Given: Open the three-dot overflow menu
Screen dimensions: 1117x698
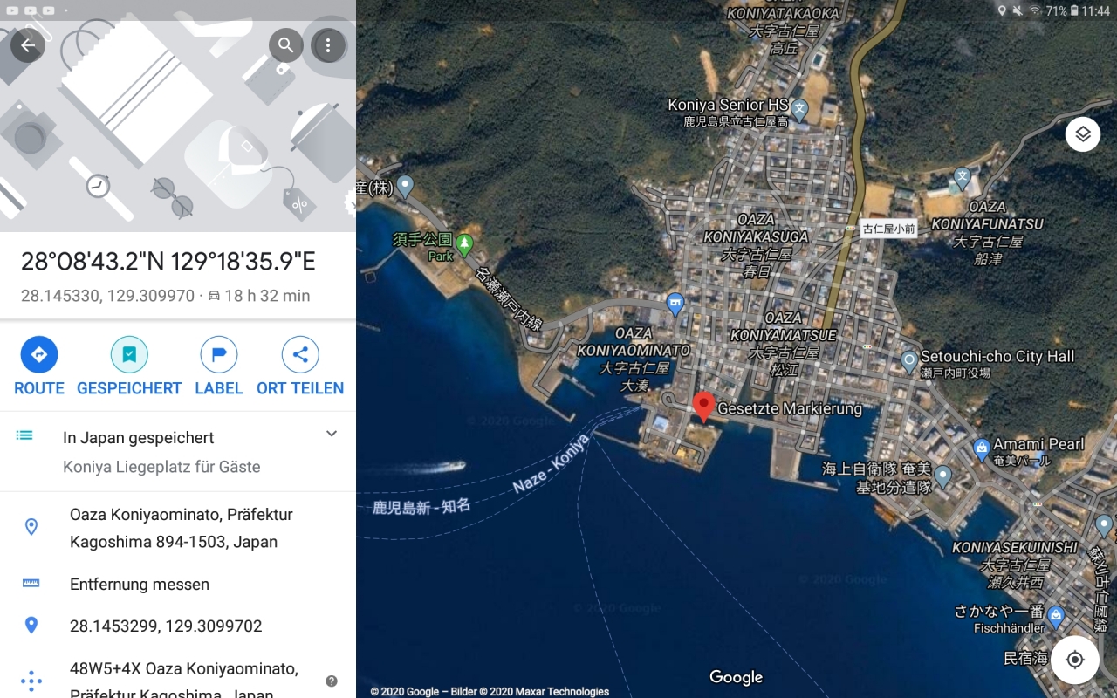Looking at the screenshot, I should pyautogui.click(x=328, y=45).
